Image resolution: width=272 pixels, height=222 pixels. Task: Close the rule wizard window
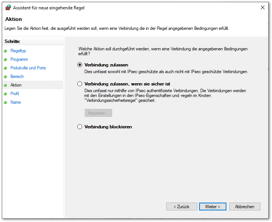pyautogui.click(x=260, y=7)
